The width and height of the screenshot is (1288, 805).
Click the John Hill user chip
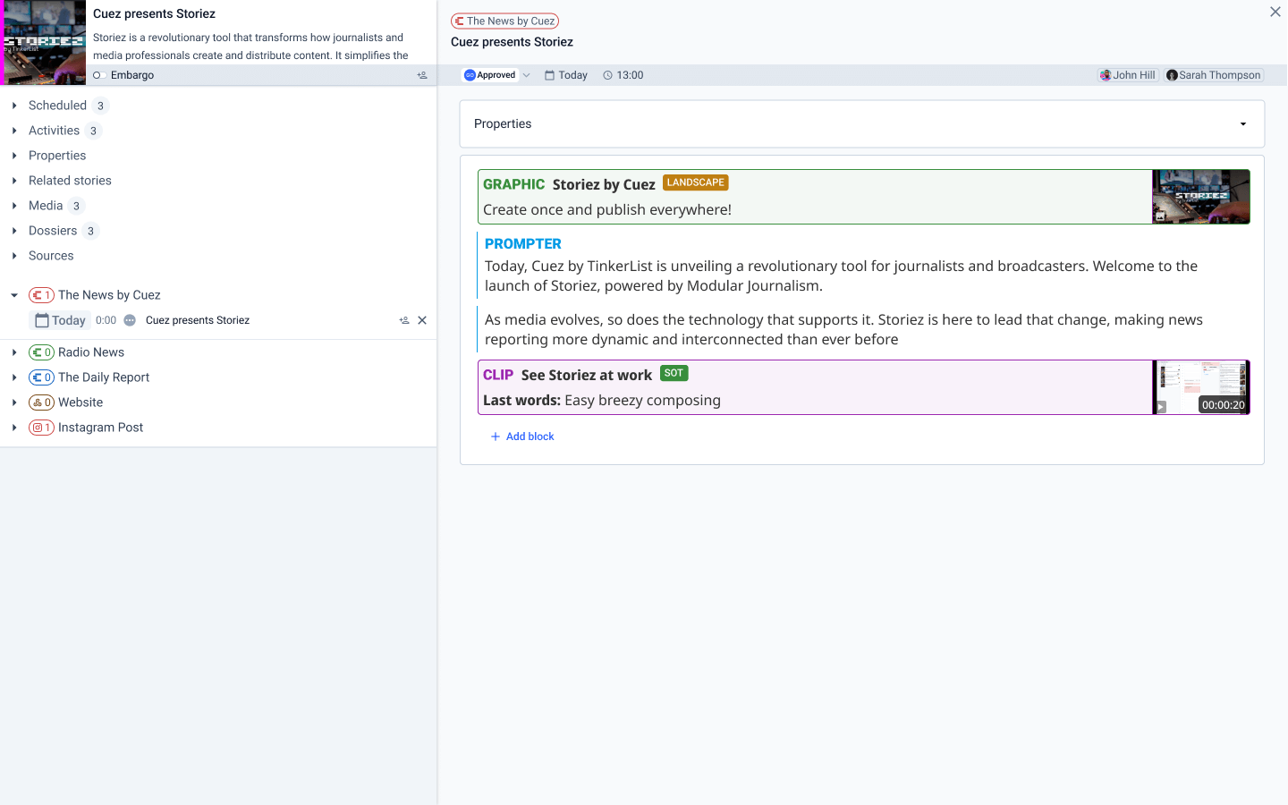(1128, 75)
